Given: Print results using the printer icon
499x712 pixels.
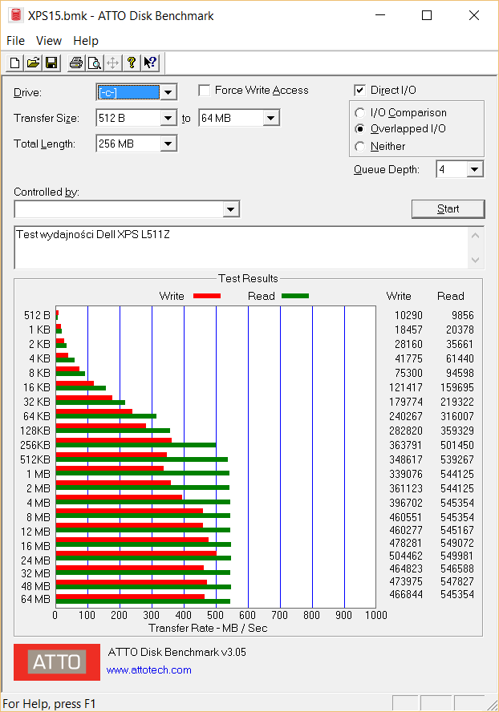Looking at the screenshot, I should (76, 63).
